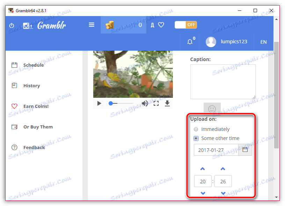The height and width of the screenshot is (206, 285).
Task: Click the coin count 0
Action: click(140, 25)
